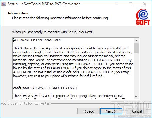Click 'Please read the following important information' text
The height and width of the screenshot is (118, 152).
(60, 18)
